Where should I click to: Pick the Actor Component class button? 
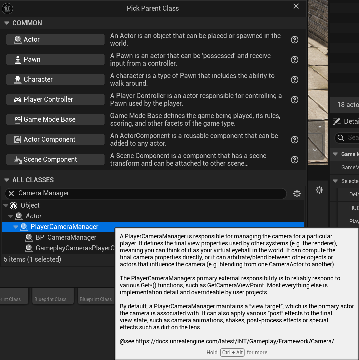[x=55, y=139]
